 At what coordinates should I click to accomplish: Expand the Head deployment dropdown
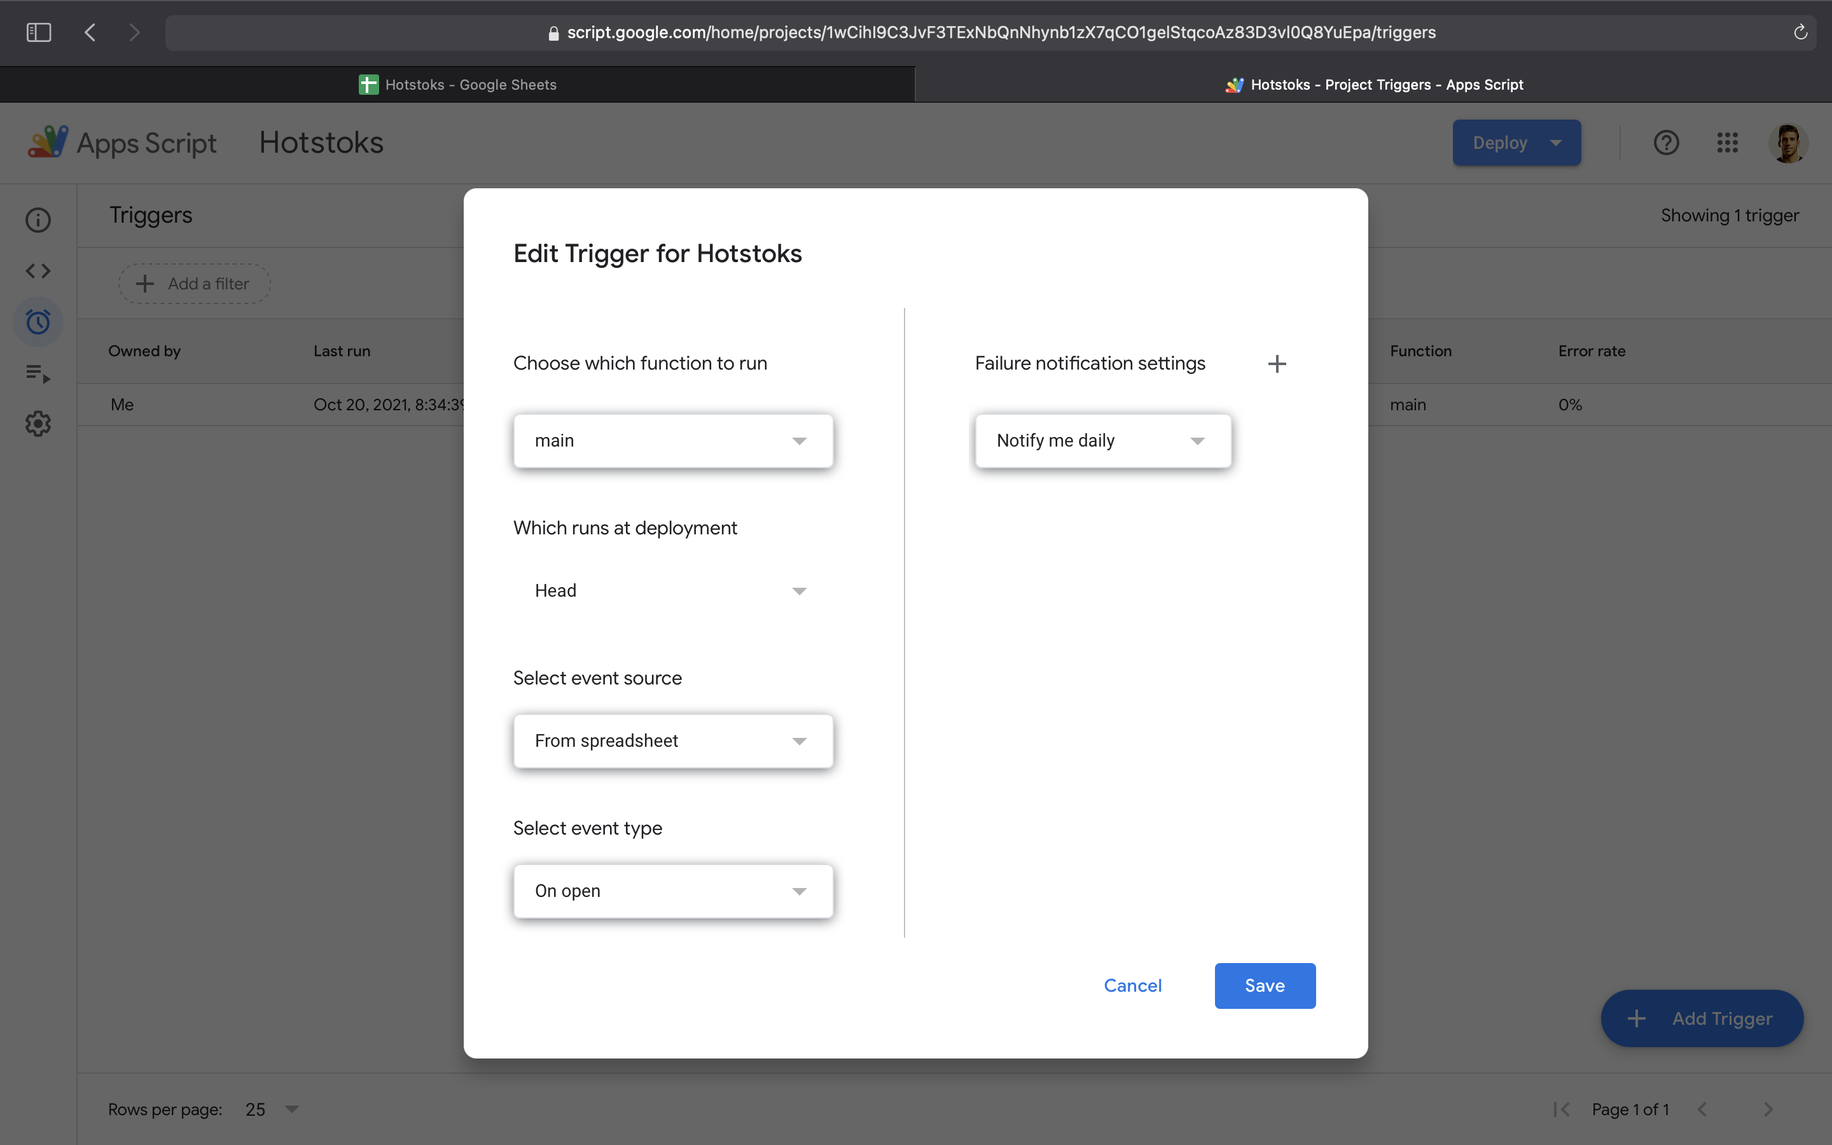673,591
